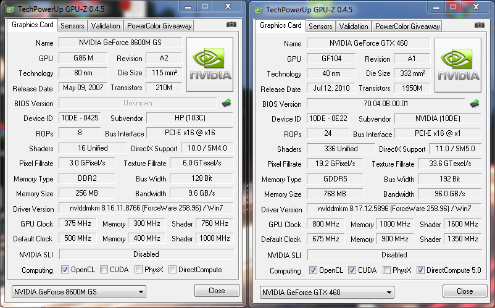Open PowerColor Giveaway tab in the left window
Image resolution: width=495 pixels, height=308 pixels.
[x=159, y=26]
